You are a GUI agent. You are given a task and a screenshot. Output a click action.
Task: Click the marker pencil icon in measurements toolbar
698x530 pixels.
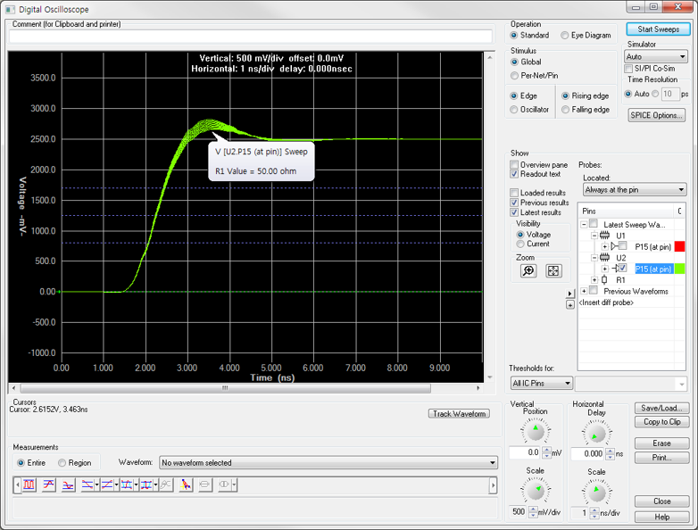pos(186,484)
